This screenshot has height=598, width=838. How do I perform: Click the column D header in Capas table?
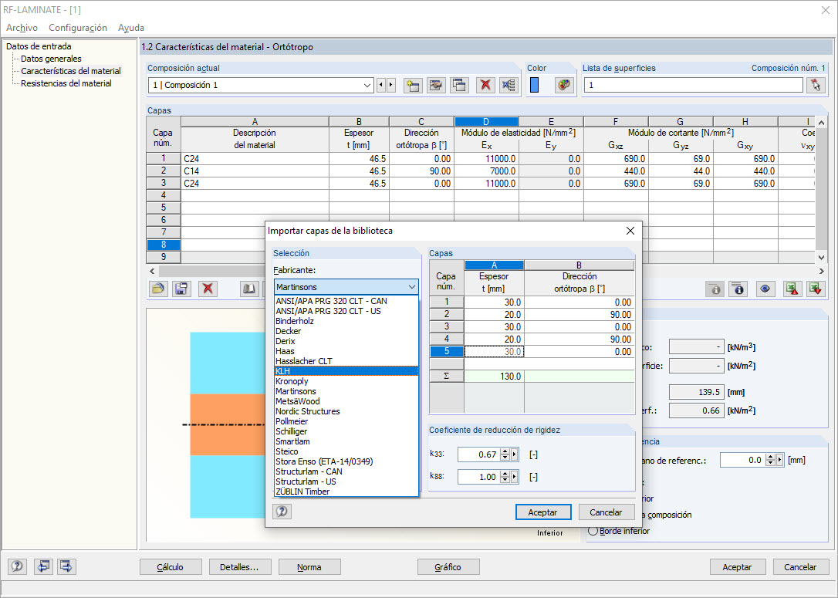[486, 121]
